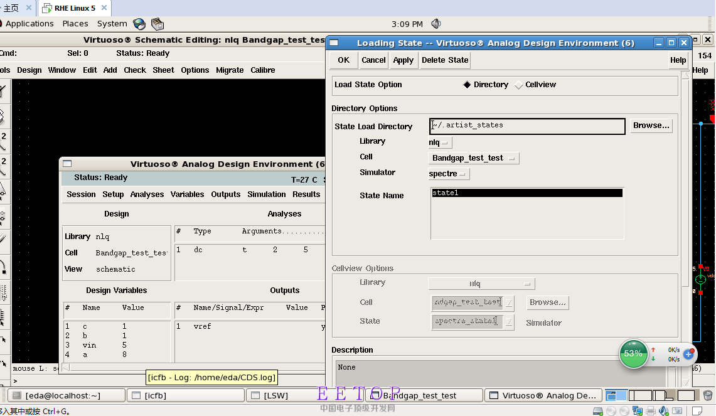Open Places menu in top panel
716x416 pixels.
coord(75,24)
